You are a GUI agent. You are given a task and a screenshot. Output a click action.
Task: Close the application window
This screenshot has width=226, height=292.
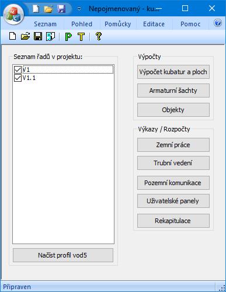click(x=212, y=8)
